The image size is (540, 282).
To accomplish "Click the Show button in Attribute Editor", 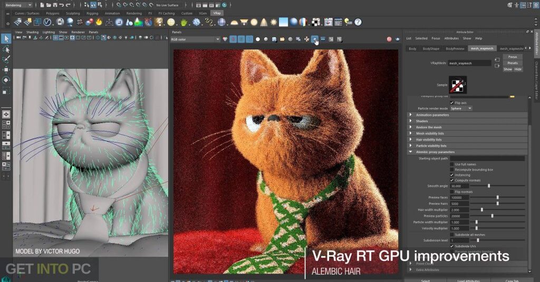I will [x=508, y=69].
